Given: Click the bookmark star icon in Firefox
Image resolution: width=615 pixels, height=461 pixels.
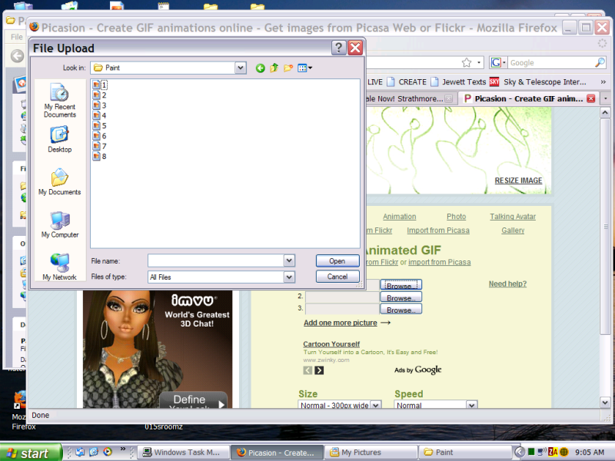Looking at the screenshot, I should point(467,63).
